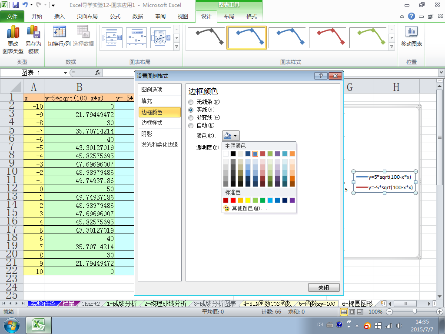445x334 pixels.
Task: Pick the black theme color swatch
Action: tap(233, 154)
